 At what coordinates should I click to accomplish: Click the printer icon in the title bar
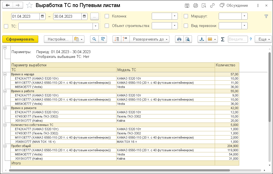click(x=196, y=6)
